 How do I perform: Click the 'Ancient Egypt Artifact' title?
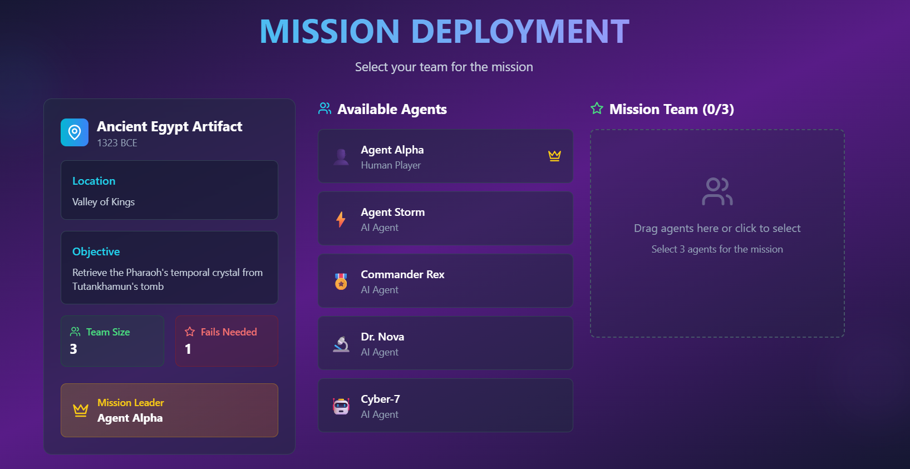[170, 127]
